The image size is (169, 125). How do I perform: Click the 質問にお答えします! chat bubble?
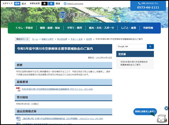pos(145,112)
